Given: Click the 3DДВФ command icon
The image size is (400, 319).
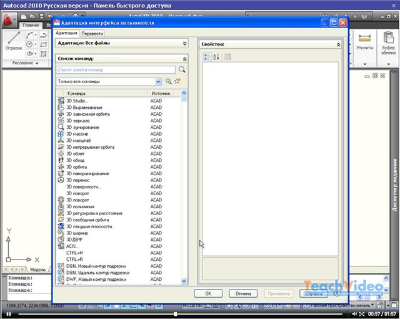Looking at the screenshot, I should click(x=61, y=240).
